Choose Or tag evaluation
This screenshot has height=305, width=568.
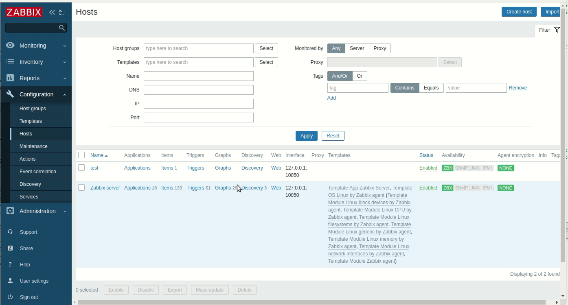click(x=360, y=76)
